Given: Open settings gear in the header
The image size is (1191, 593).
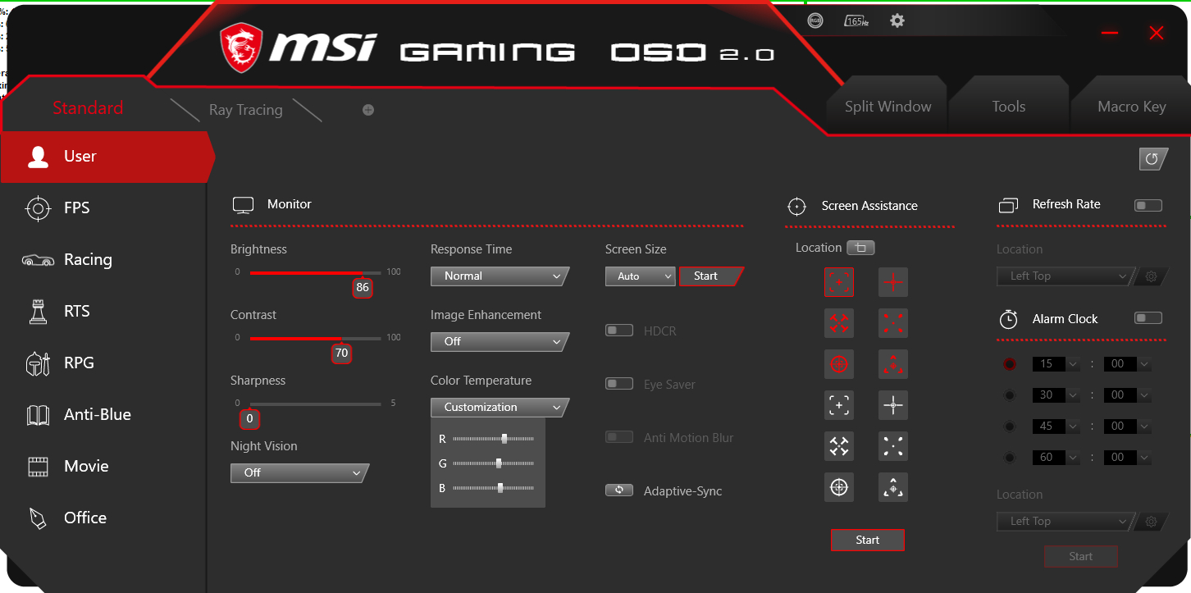Looking at the screenshot, I should pyautogui.click(x=897, y=21).
